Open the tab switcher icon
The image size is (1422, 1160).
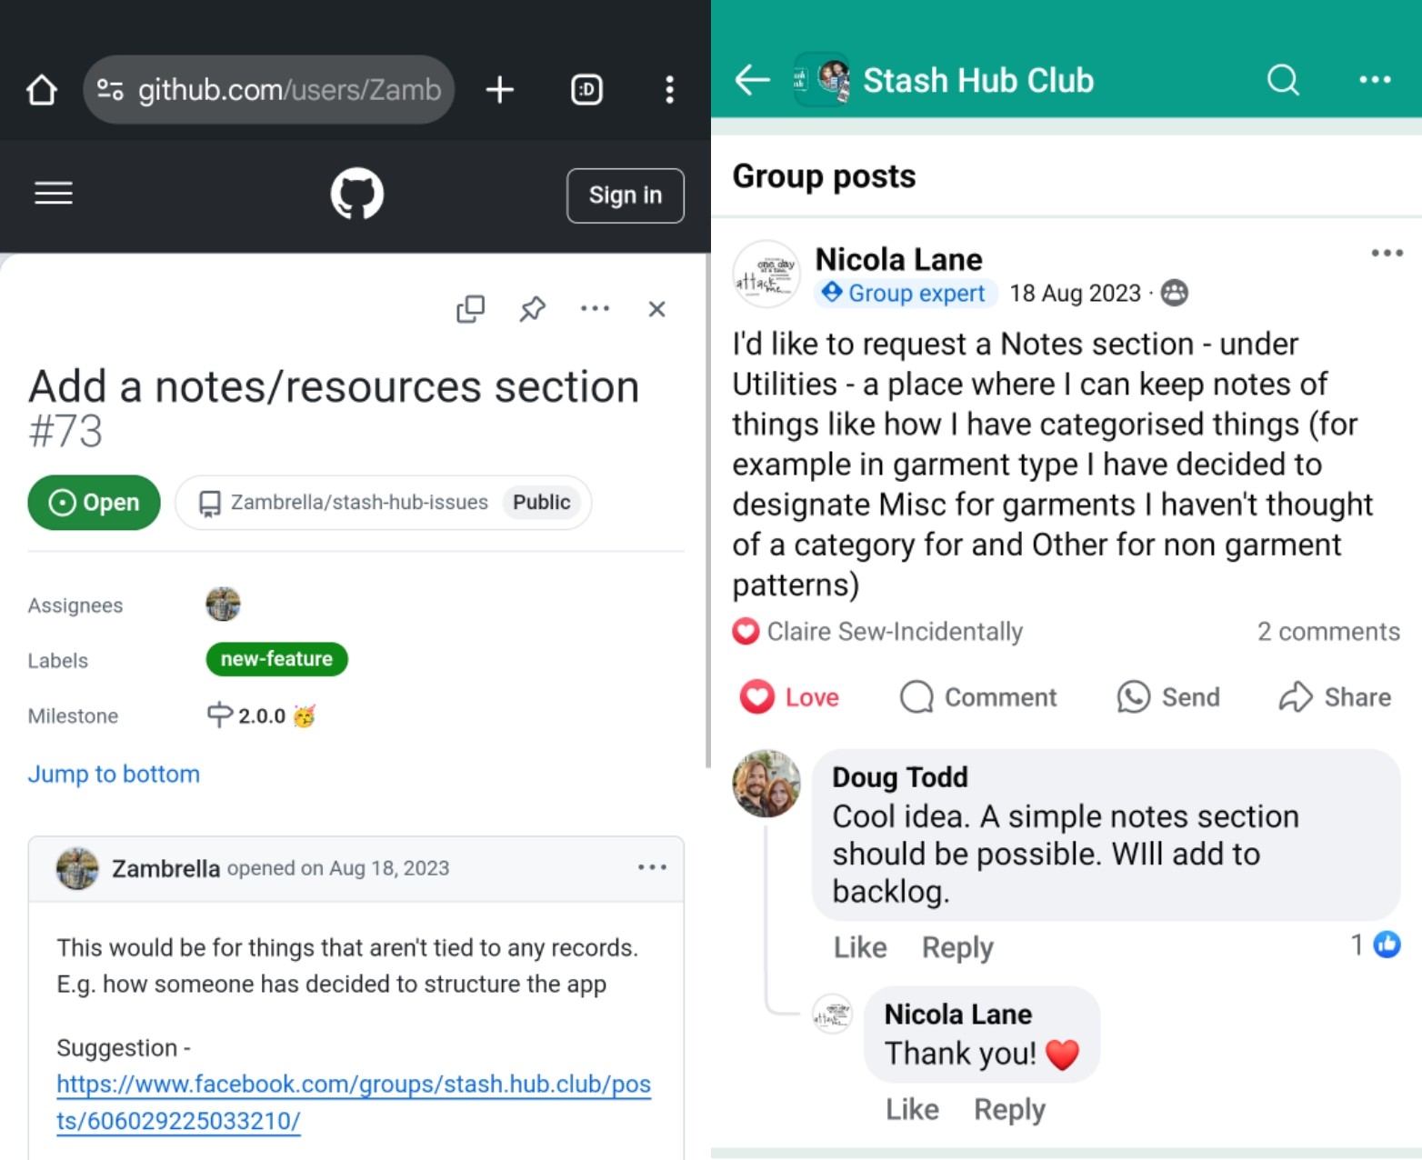(586, 90)
